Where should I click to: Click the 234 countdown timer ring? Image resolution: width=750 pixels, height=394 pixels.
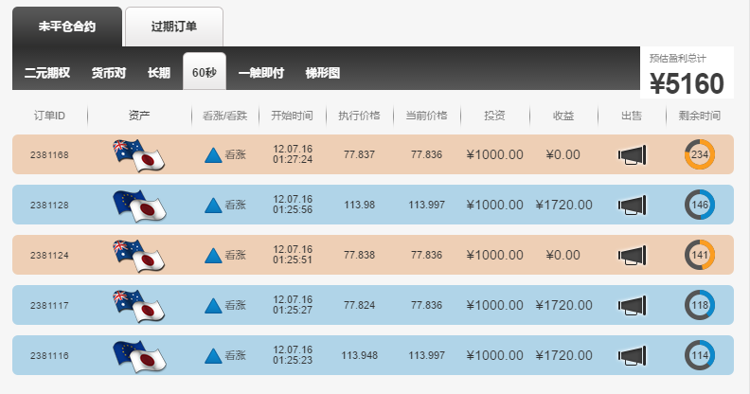[x=700, y=154]
